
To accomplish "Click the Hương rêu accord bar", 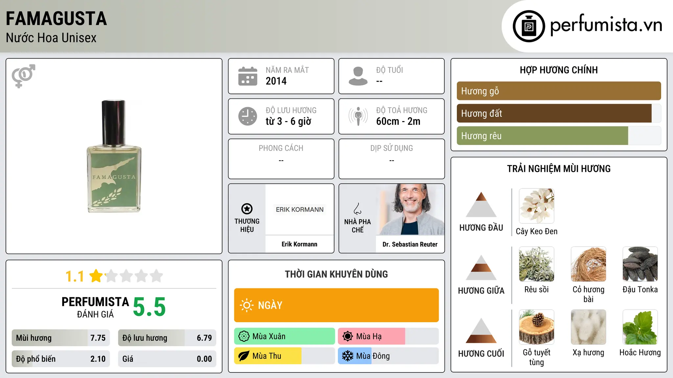I will [x=559, y=136].
